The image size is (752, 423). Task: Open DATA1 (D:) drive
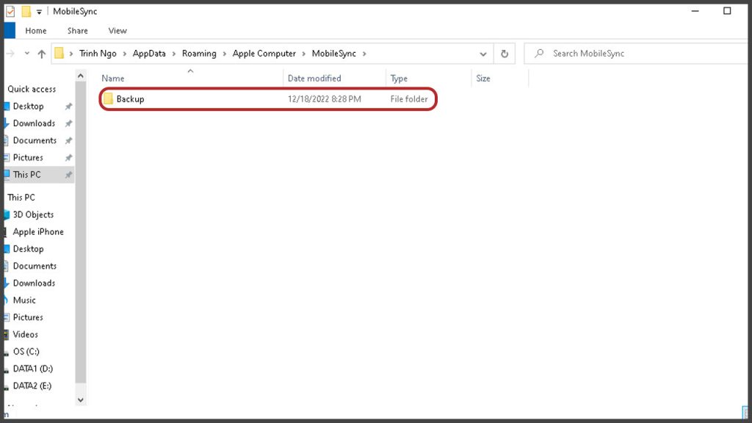click(32, 369)
